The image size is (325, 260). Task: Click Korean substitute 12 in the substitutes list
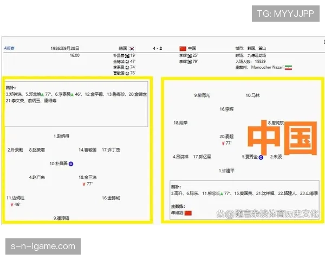coord(94,94)
